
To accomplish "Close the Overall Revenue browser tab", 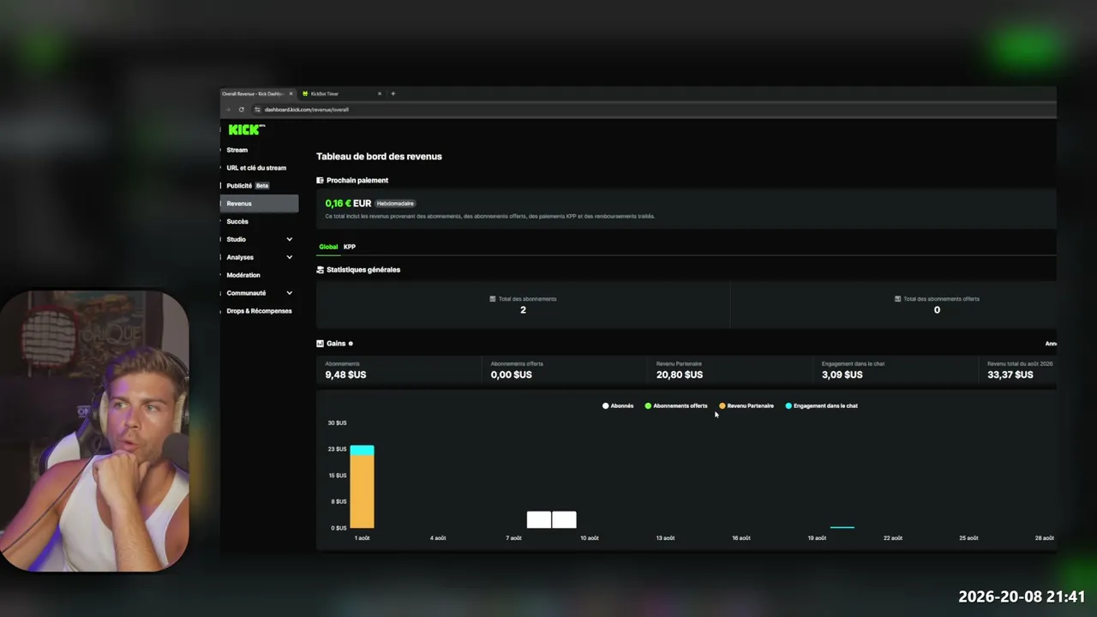I will (x=291, y=93).
